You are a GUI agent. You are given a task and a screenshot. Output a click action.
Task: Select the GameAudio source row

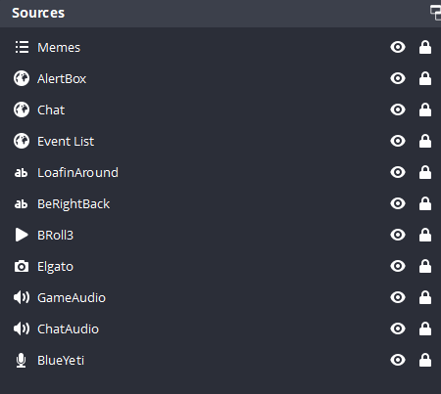pyautogui.click(x=220, y=297)
